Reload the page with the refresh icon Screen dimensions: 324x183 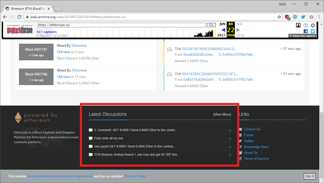(19, 17)
